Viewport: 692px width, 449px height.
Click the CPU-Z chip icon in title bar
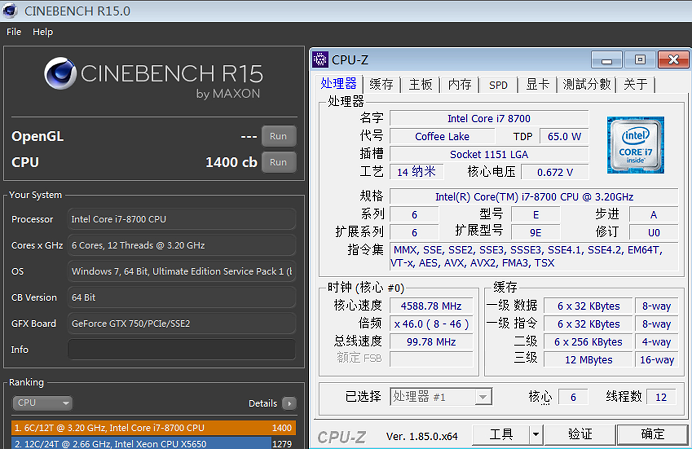320,60
